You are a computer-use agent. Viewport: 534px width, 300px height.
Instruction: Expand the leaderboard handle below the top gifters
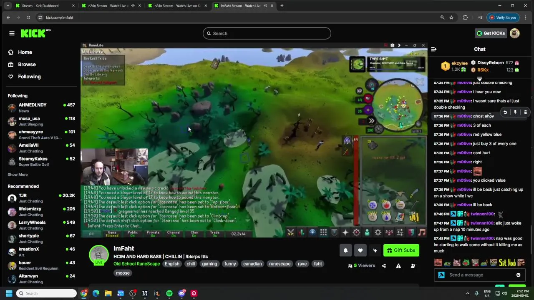click(480, 78)
